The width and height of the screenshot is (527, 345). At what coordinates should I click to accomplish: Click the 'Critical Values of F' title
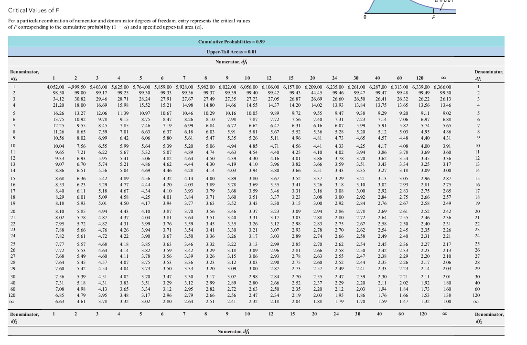coord(34,10)
